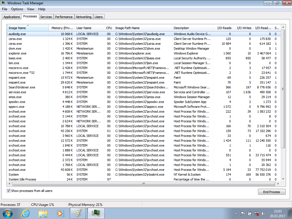Screen dimensions: 292x219
Task: Select the smss.exe process
Action: coord(144,97)
